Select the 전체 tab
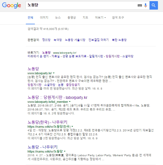 (30, 18)
